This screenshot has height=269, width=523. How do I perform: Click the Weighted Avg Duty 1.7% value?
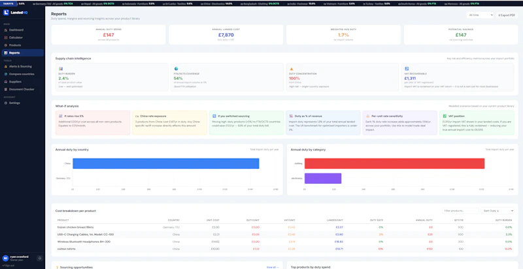coord(343,35)
